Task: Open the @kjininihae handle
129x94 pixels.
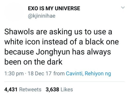Action: [42, 16]
